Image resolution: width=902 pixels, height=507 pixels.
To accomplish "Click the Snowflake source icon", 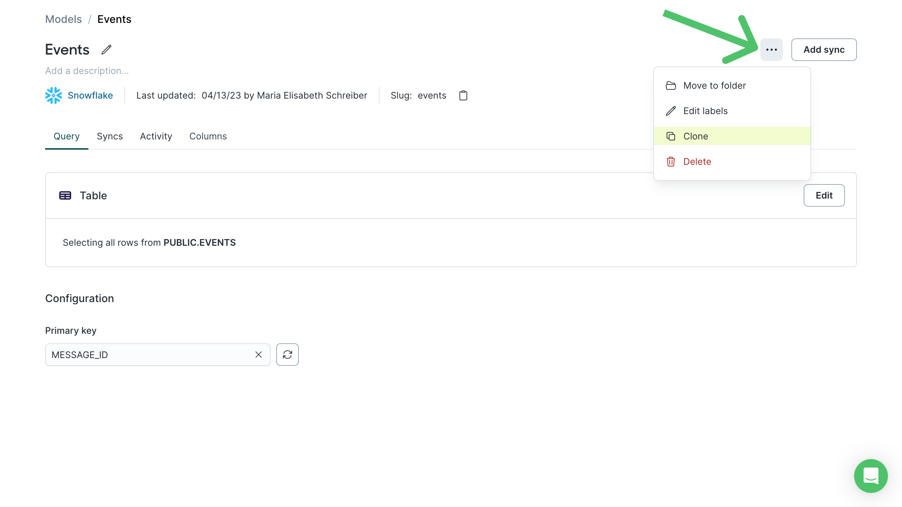I will pyautogui.click(x=54, y=95).
